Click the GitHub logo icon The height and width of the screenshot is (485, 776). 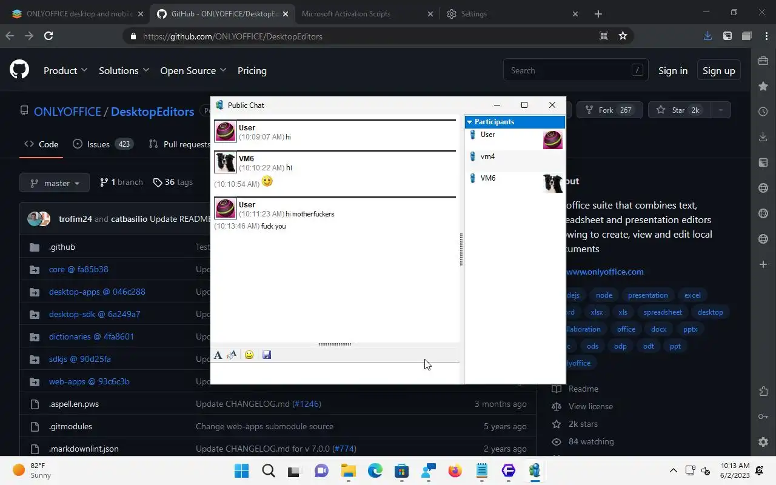tap(19, 70)
